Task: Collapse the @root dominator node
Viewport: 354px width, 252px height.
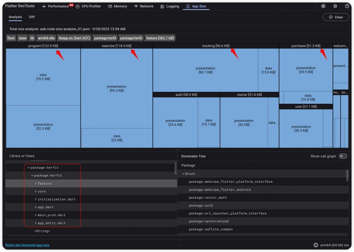Action: (x=183, y=174)
